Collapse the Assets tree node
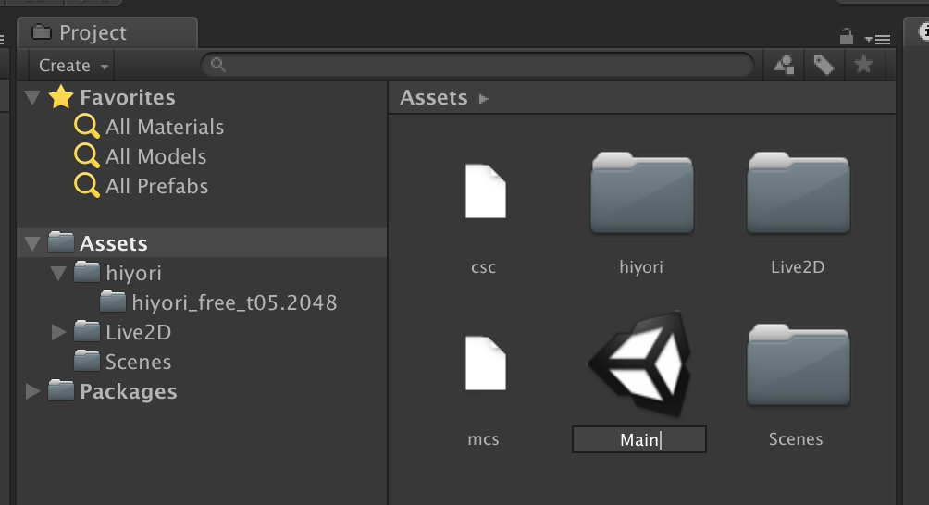Screen dimensions: 929x505 tap(33, 243)
